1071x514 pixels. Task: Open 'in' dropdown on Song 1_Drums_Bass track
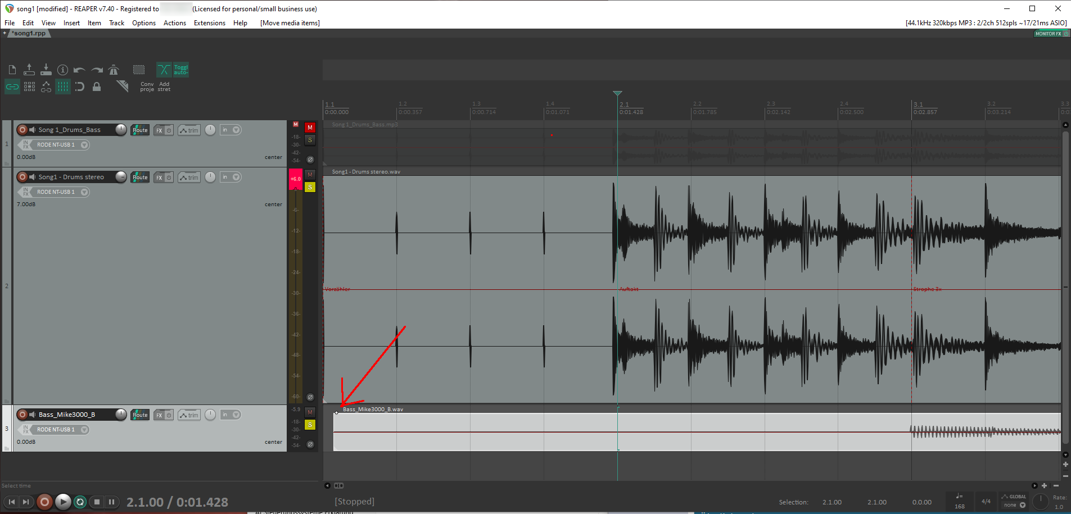(231, 130)
